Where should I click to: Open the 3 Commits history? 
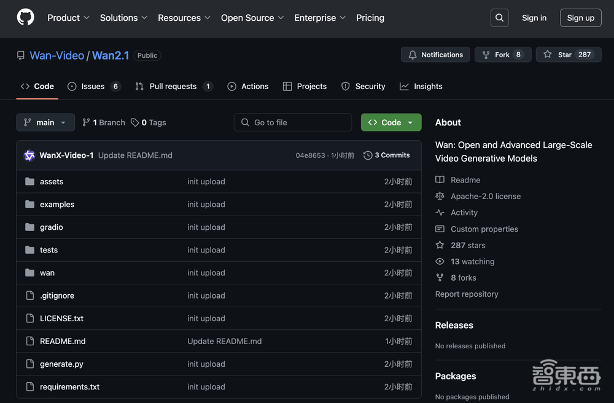[x=386, y=155]
